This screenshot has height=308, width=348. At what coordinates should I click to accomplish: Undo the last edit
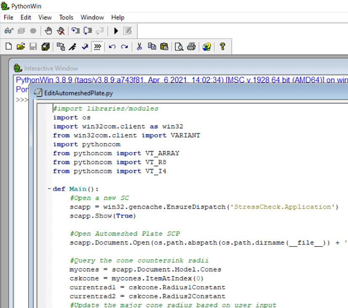112,46
